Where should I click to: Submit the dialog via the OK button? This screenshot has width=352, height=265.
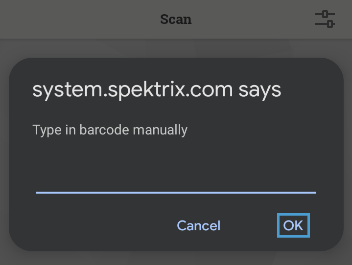pos(293,225)
